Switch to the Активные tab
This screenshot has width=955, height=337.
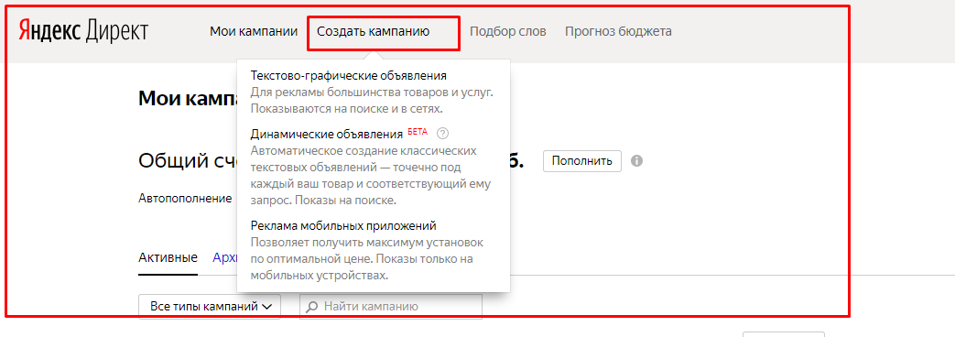pos(168,257)
